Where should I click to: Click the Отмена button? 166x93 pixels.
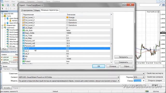pyautogui.click(x=113, y=66)
